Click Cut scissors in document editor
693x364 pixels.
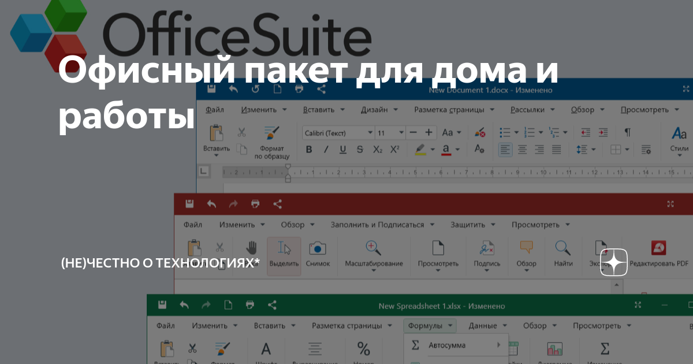tap(242, 132)
